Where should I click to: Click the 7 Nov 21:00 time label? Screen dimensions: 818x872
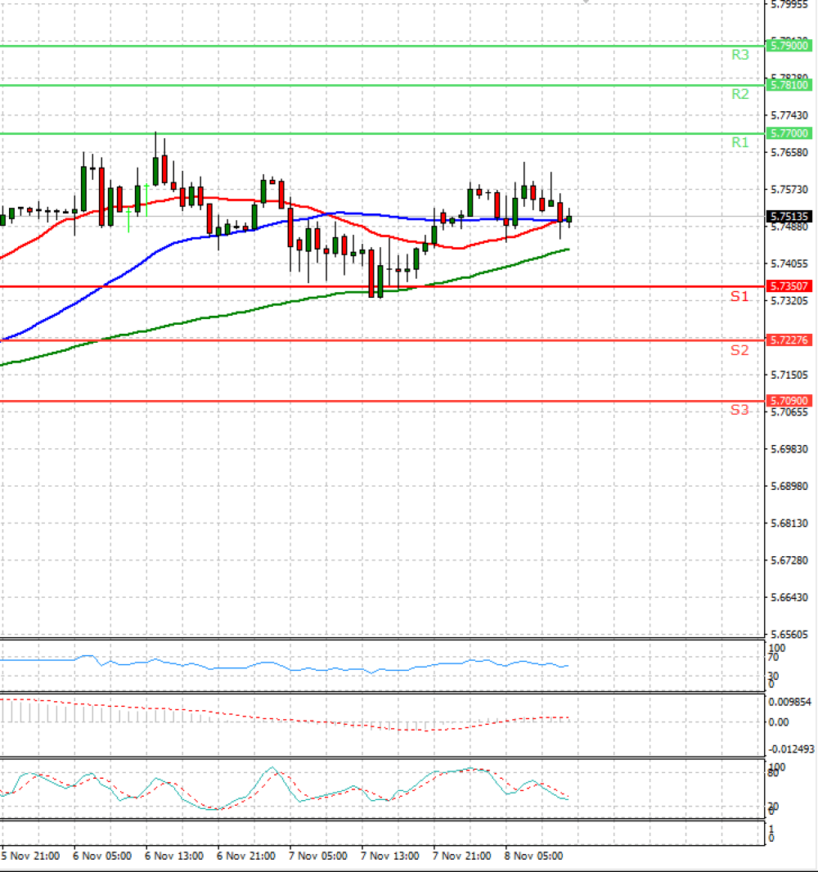tap(461, 856)
